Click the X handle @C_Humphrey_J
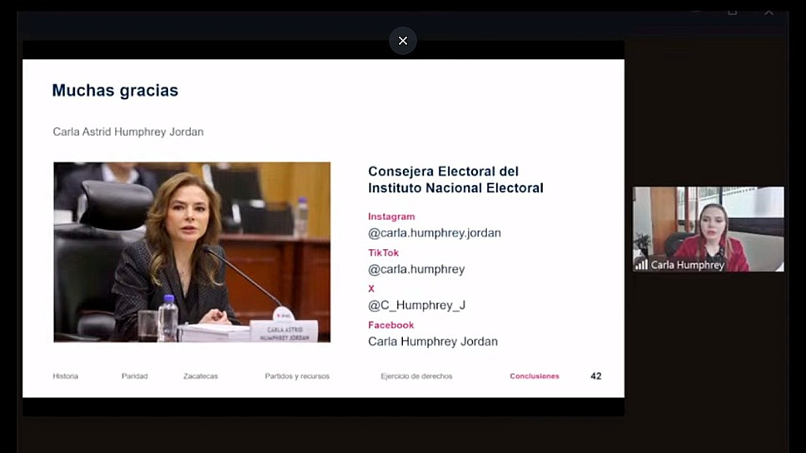 tap(416, 305)
